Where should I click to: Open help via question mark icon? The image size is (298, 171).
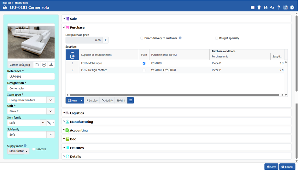pyautogui.click(x=279, y=8)
